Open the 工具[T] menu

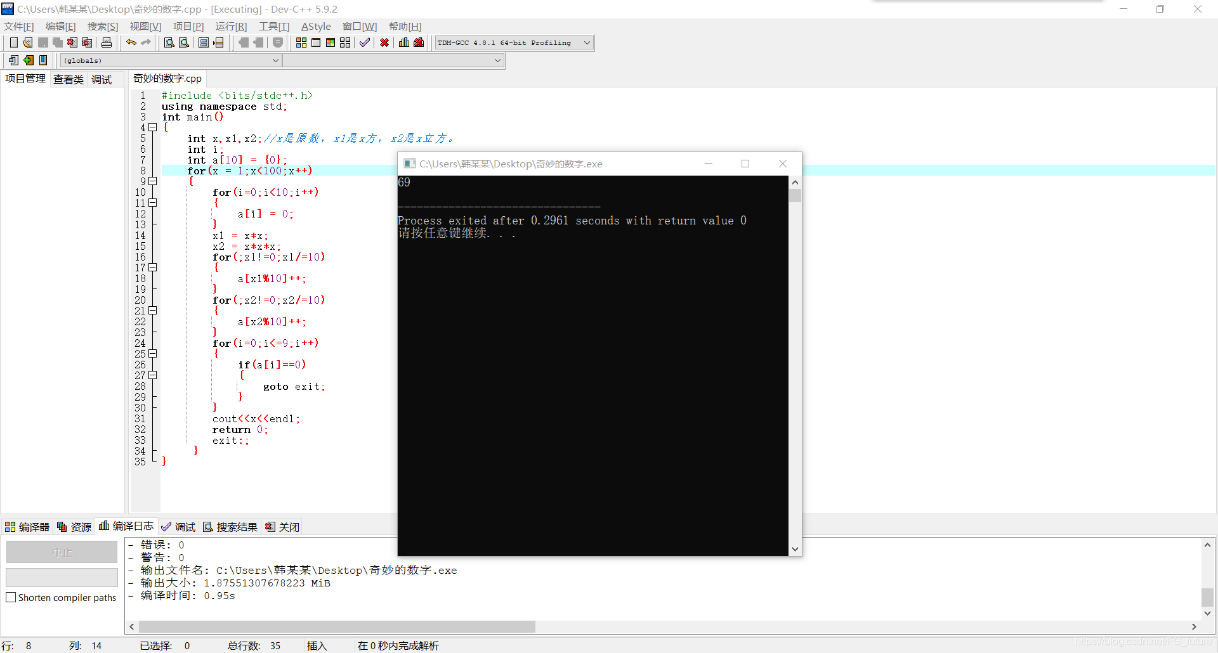click(x=274, y=26)
